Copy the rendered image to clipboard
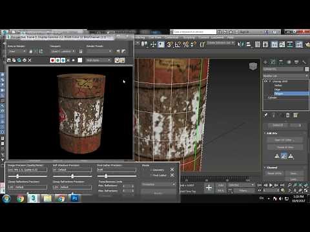The image size is (310, 232). pos(14,61)
